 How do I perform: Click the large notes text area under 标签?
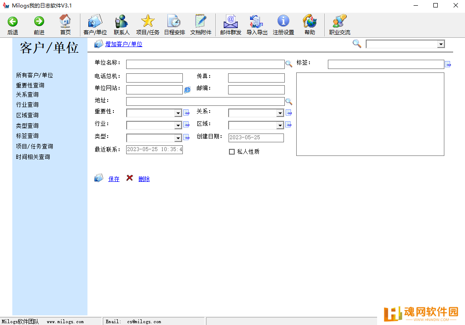[370, 114]
